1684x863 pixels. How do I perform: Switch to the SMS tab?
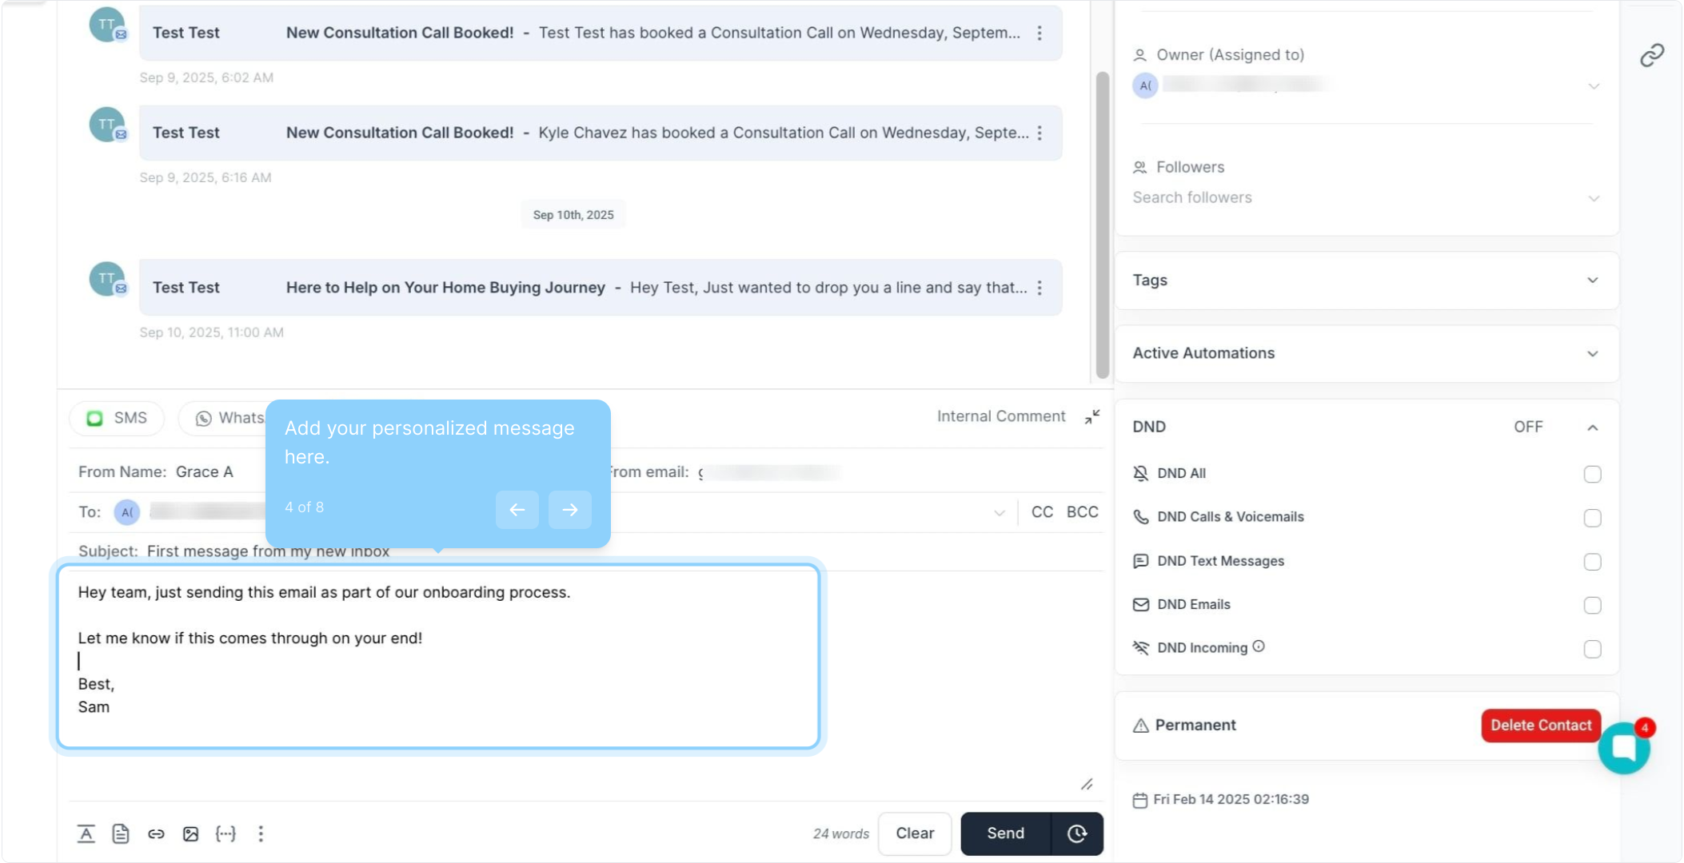(118, 418)
